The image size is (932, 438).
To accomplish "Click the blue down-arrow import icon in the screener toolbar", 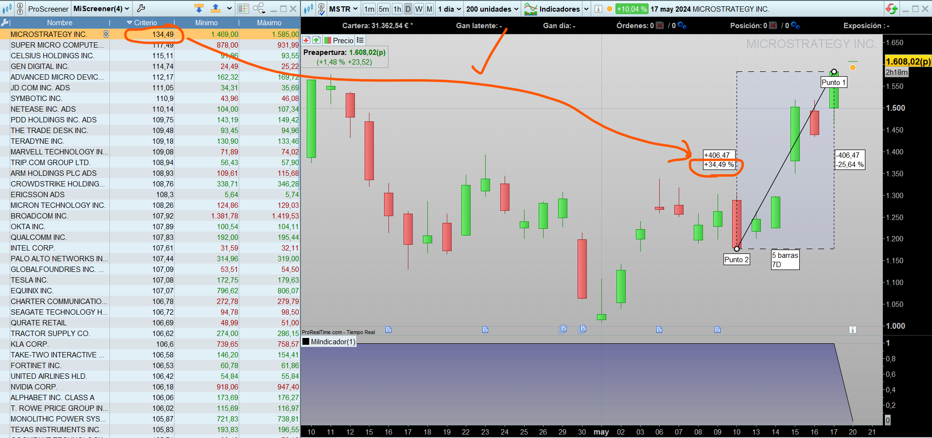I will point(199,8).
